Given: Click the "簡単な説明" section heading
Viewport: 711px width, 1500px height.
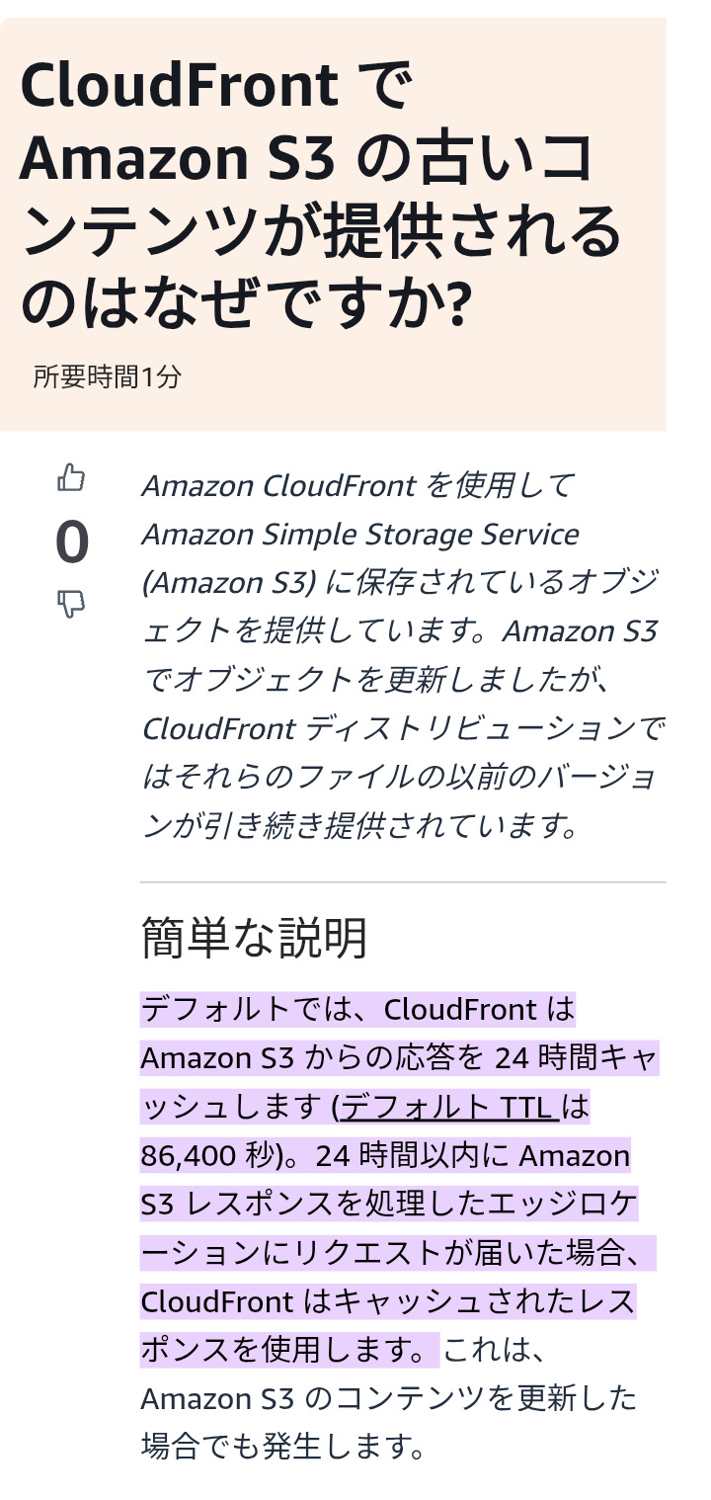Looking at the screenshot, I should pyautogui.click(x=254, y=938).
